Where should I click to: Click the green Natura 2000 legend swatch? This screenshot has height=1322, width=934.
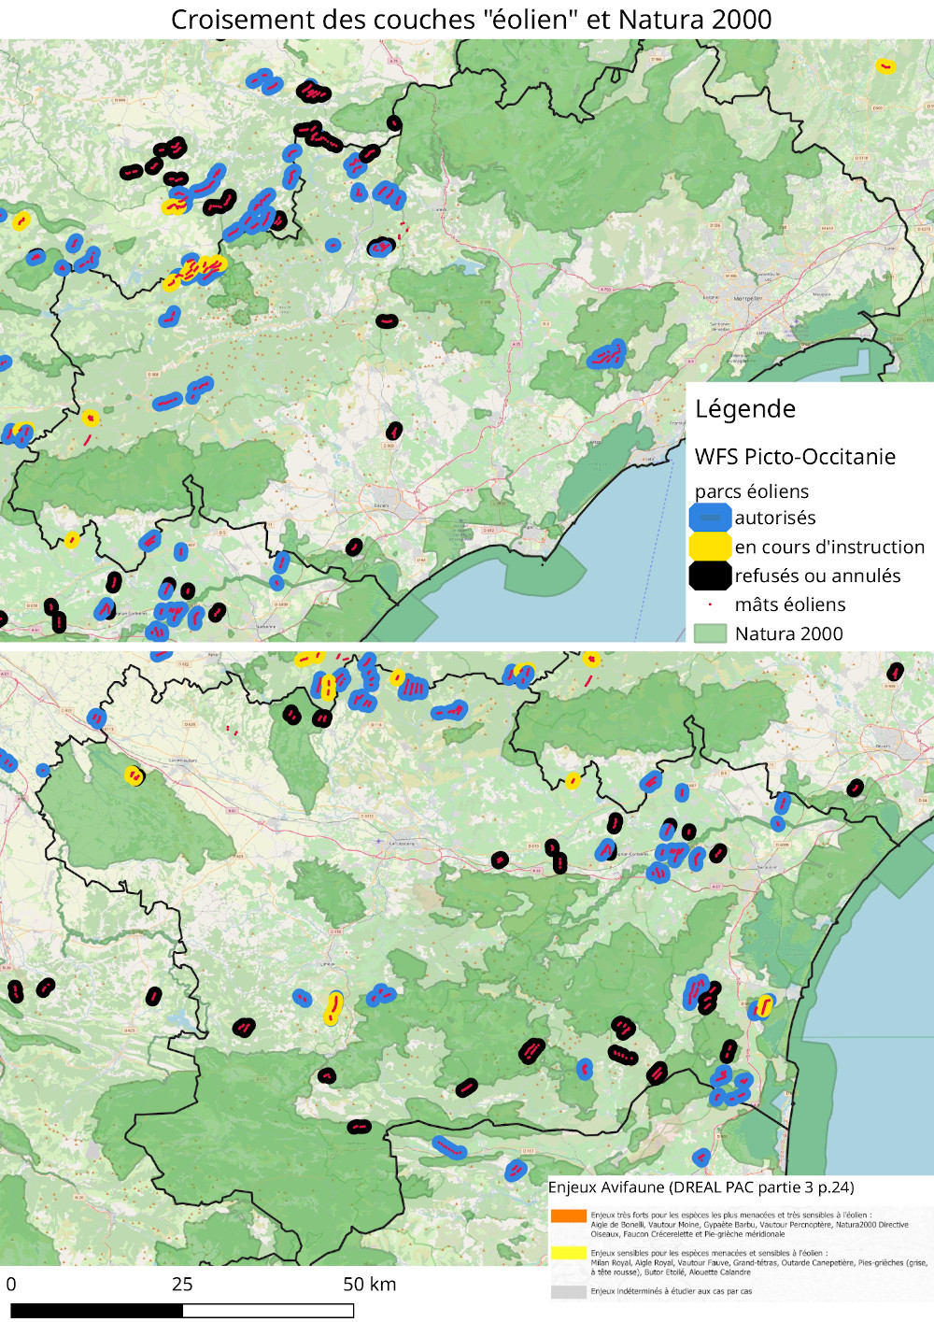tap(710, 633)
